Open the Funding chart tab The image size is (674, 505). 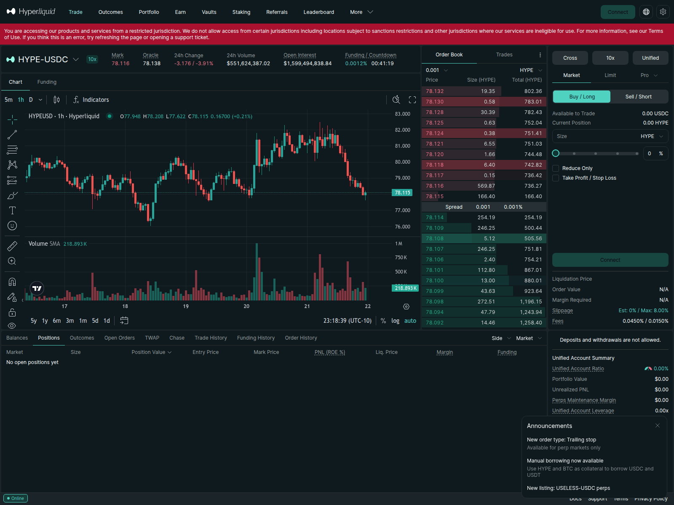pyautogui.click(x=47, y=82)
